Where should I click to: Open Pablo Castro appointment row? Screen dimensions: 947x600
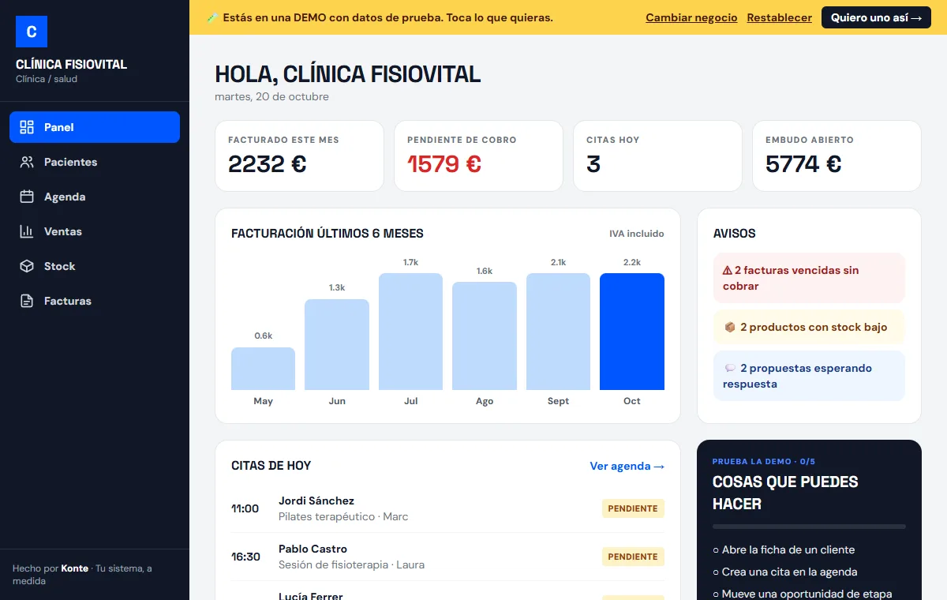coord(447,557)
